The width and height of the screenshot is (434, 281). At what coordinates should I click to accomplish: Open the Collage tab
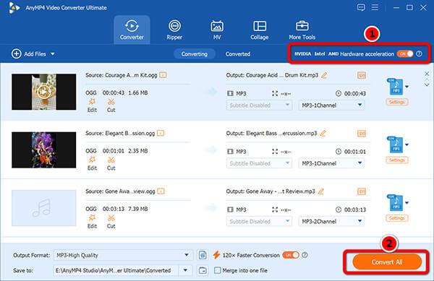click(x=260, y=30)
